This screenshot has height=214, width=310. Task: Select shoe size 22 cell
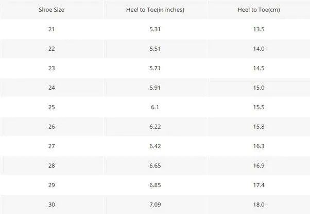(51, 49)
